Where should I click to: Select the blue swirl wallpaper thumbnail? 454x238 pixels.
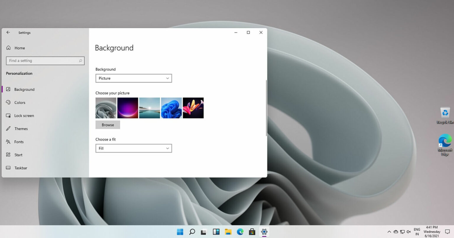[171, 108]
